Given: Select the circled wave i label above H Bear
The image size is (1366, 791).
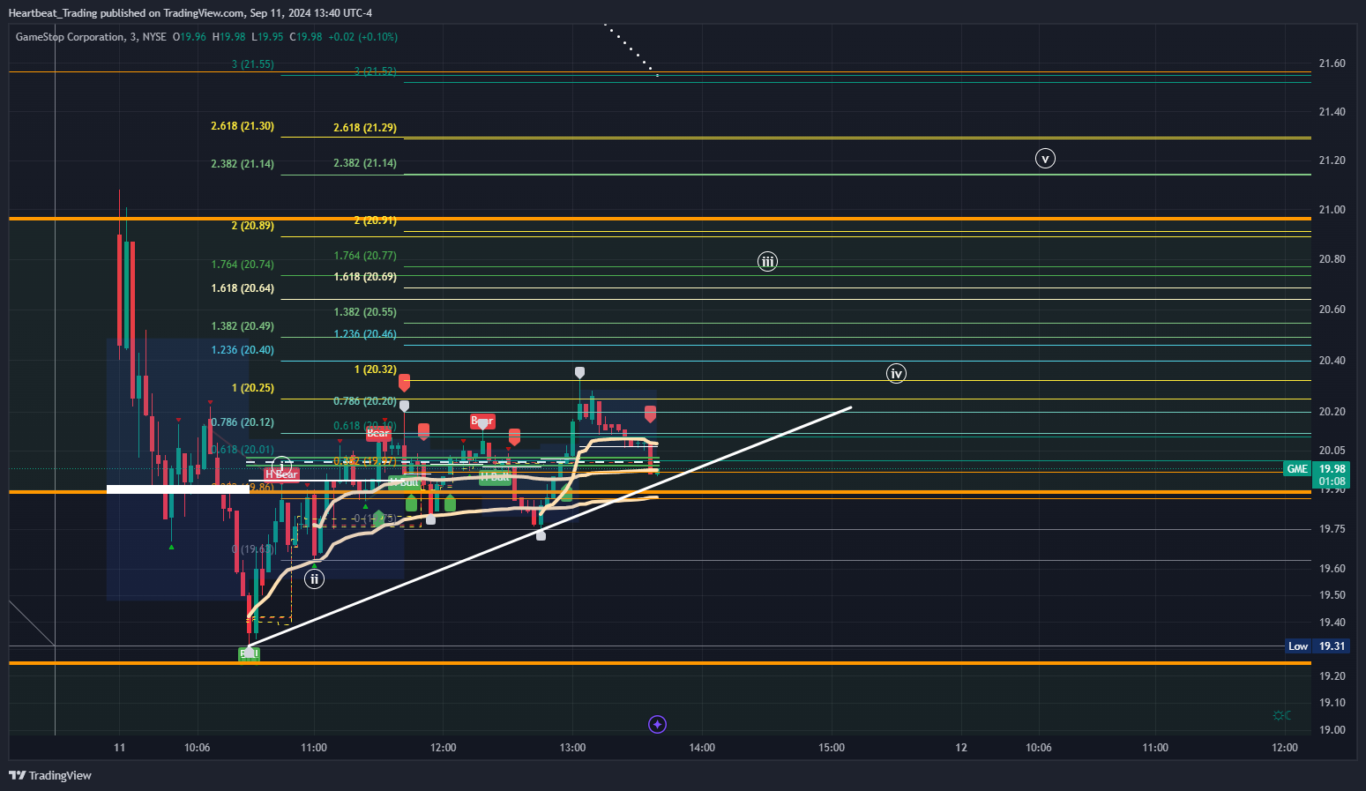Looking at the screenshot, I should pyautogui.click(x=282, y=464).
